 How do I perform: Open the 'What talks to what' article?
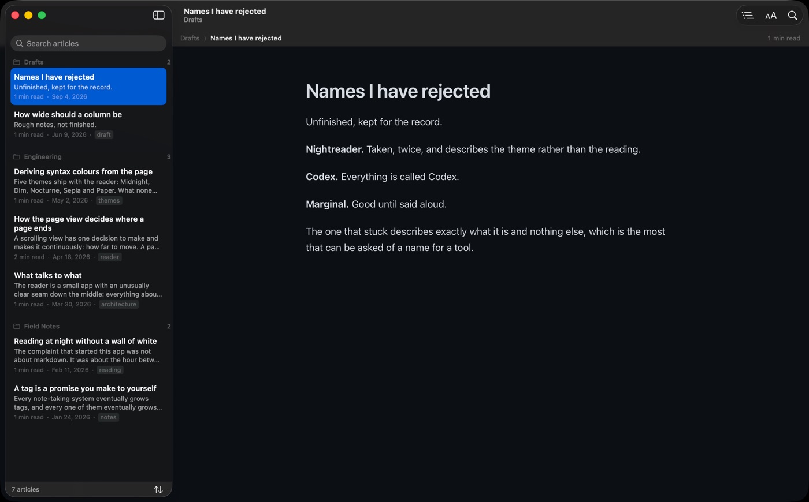point(88,290)
